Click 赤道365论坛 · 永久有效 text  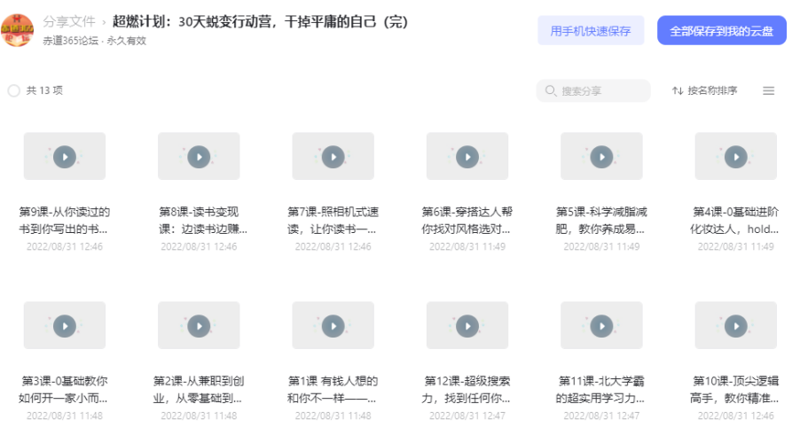click(x=94, y=41)
